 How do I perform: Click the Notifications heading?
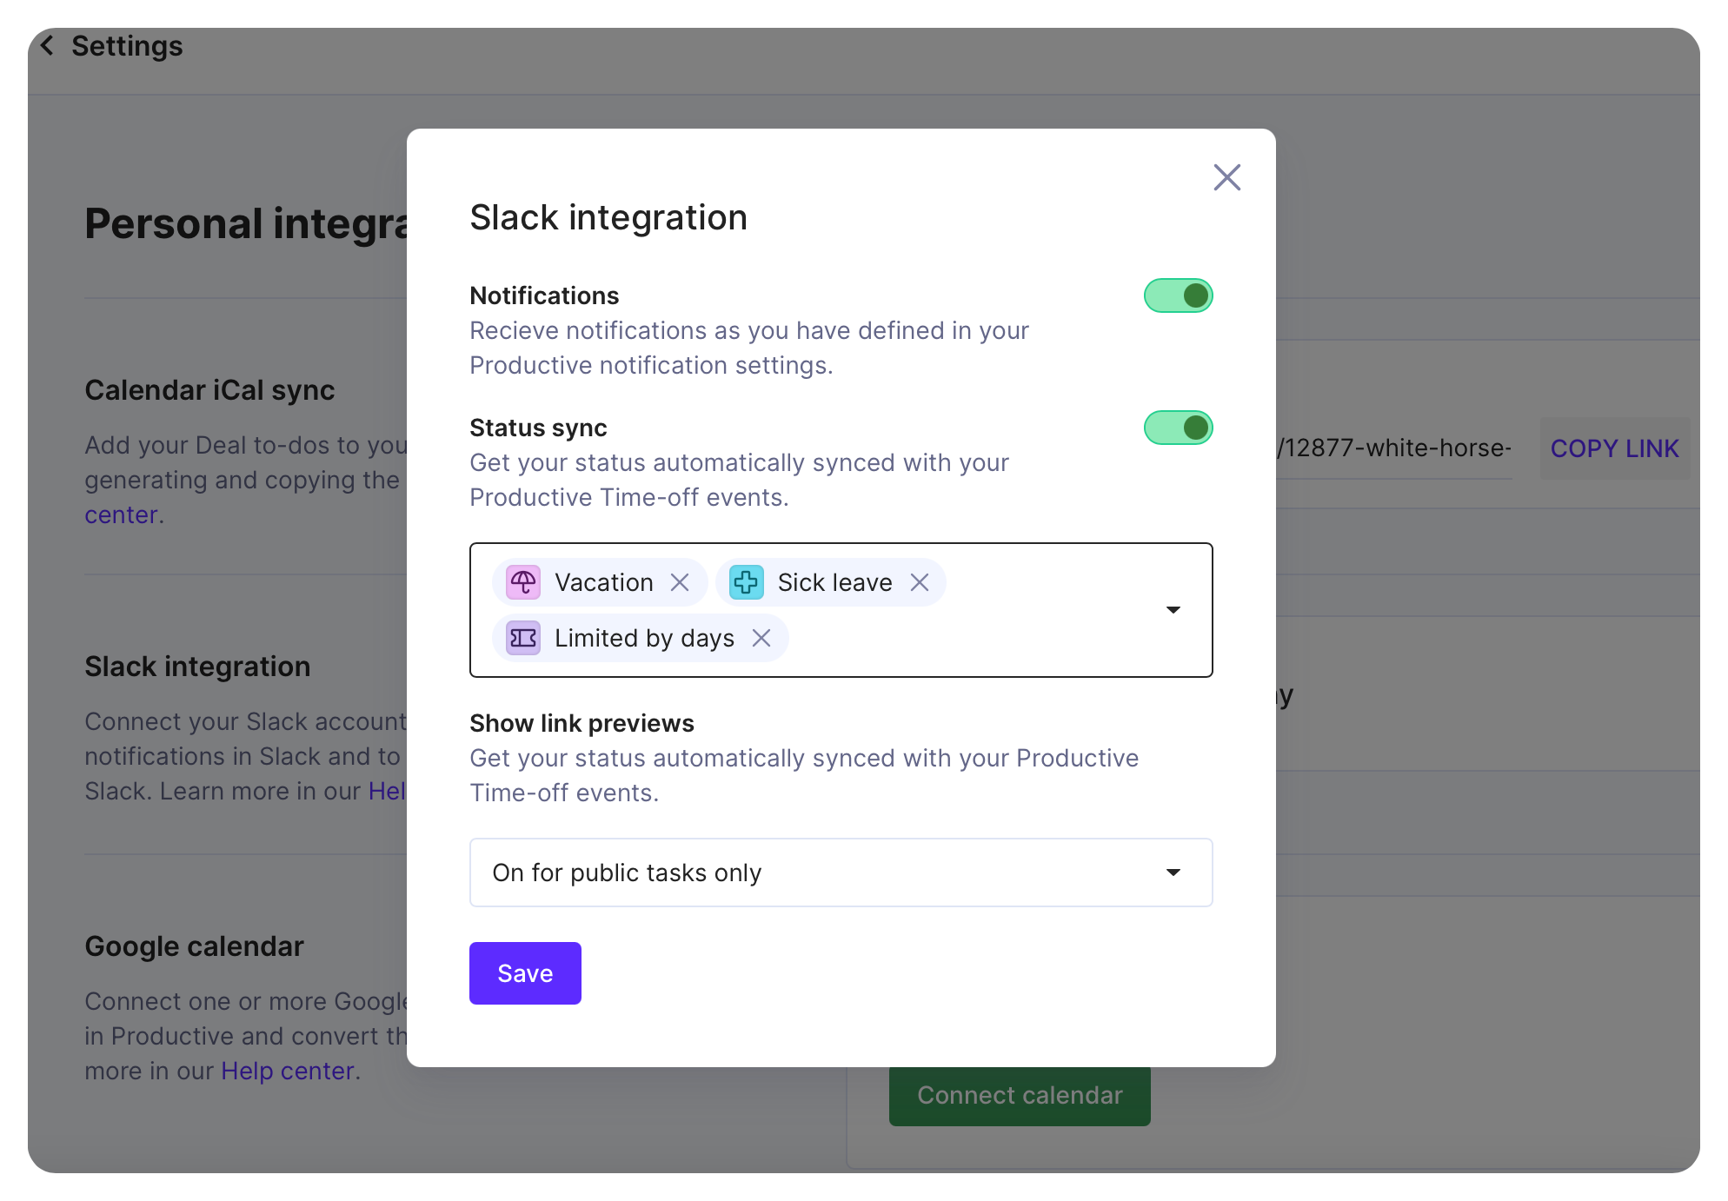[x=544, y=295]
